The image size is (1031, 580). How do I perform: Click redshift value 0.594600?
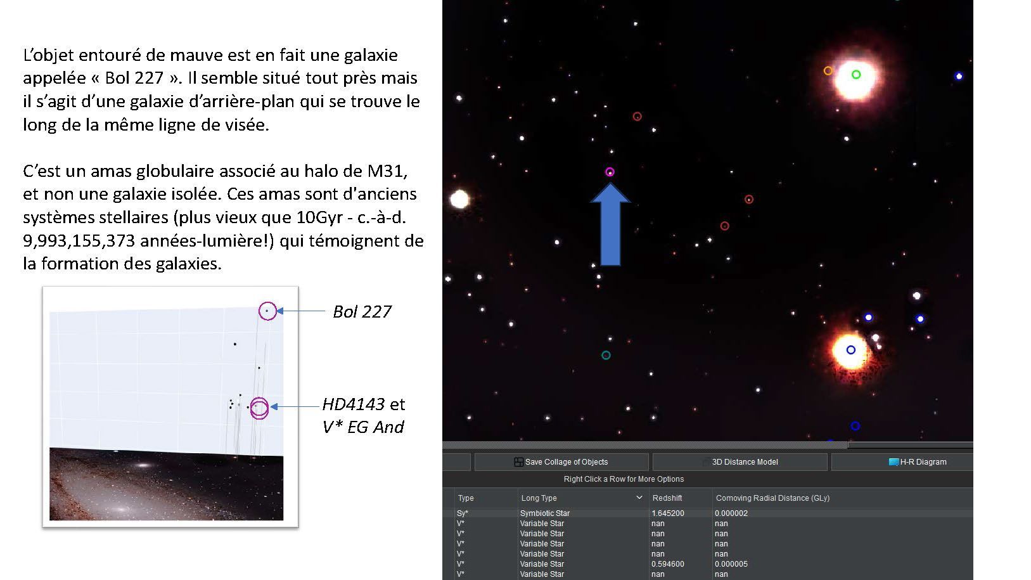pos(667,564)
